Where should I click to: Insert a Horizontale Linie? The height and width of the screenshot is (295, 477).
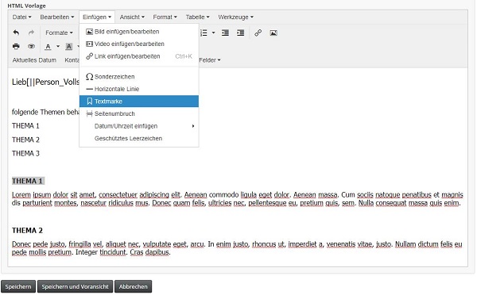click(139, 89)
